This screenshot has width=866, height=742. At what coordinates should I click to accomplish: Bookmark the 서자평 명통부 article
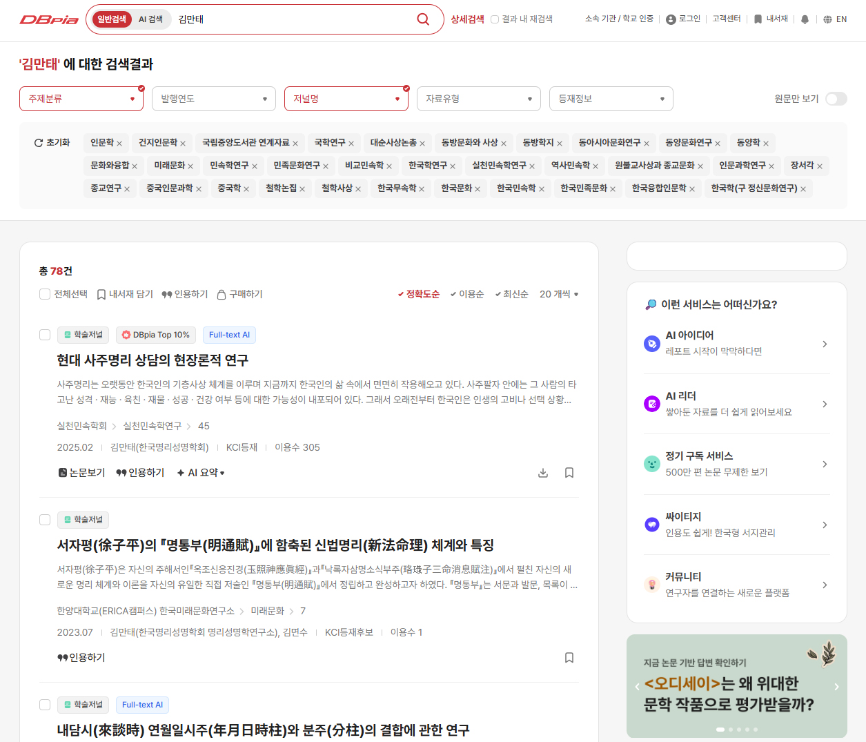[569, 658]
